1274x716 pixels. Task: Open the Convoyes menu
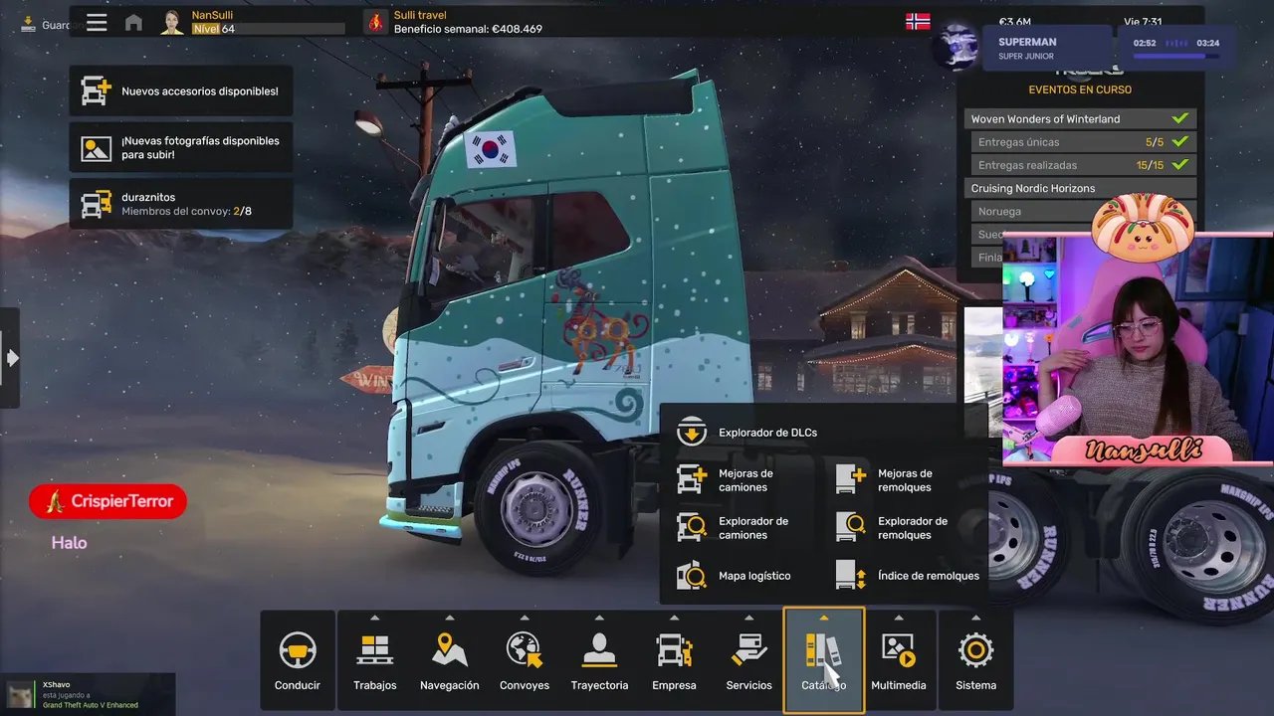click(x=525, y=660)
